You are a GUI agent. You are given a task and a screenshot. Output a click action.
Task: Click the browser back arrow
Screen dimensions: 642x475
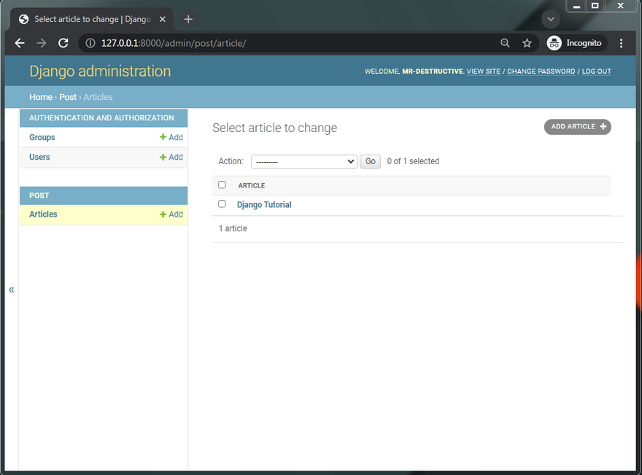[x=20, y=43]
